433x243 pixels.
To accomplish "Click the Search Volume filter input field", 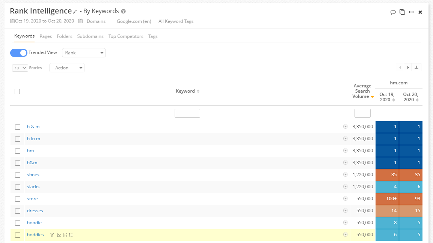I will 362,113.
